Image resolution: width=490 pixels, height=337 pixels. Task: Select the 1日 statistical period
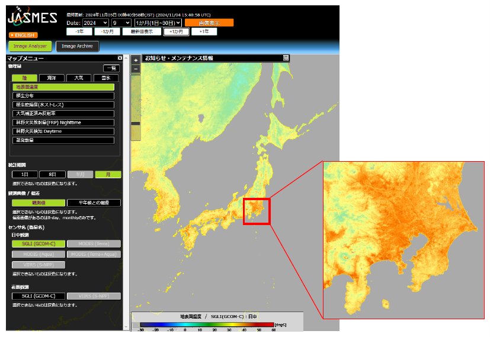click(25, 174)
